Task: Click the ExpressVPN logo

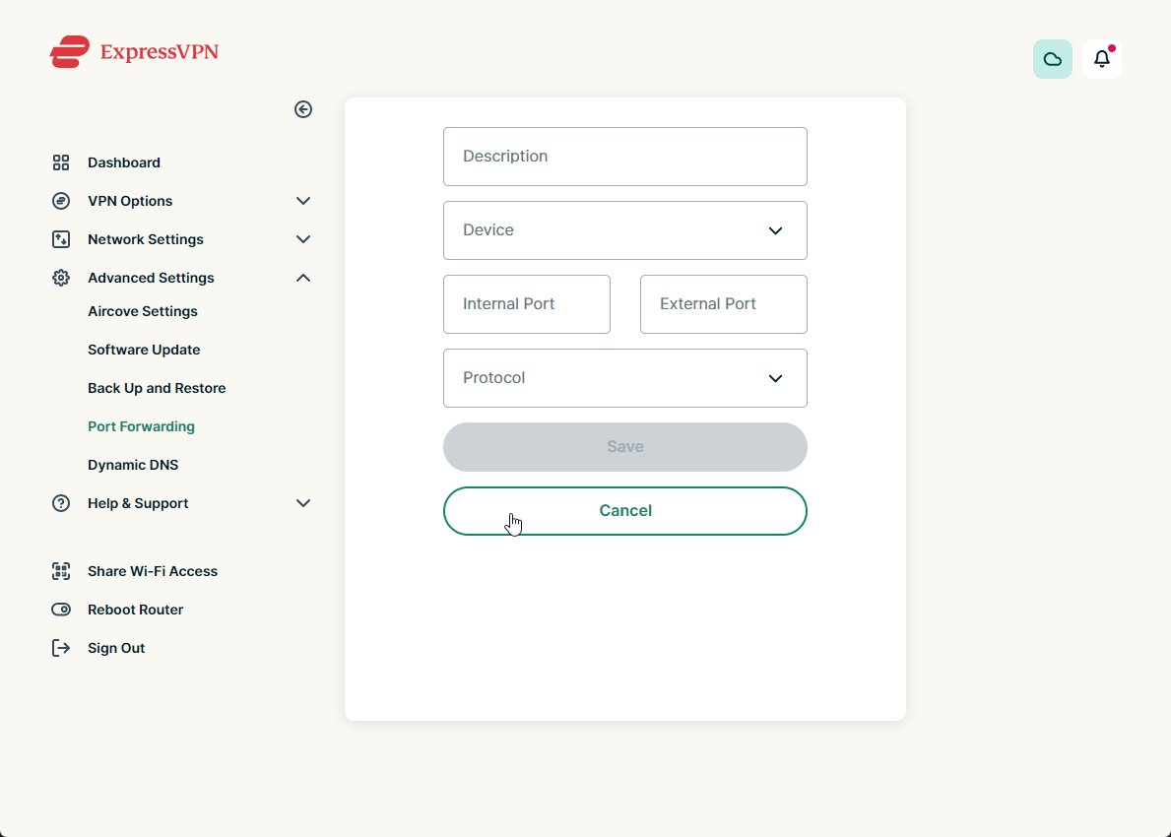Action: (134, 52)
